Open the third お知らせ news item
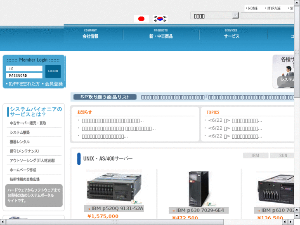300x225 pixels. [105, 137]
